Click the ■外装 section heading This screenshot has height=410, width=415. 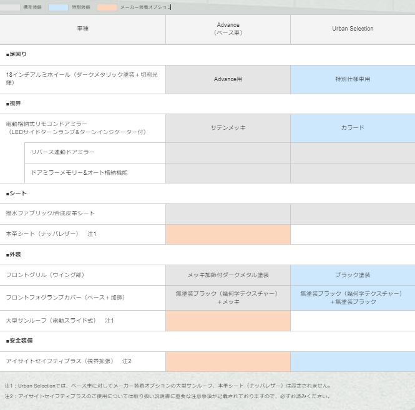click(x=14, y=255)
